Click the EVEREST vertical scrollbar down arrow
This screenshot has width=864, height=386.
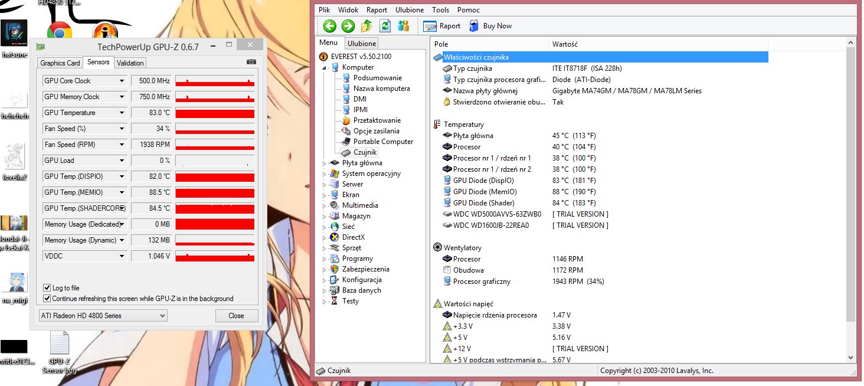click(x=850, y=357)
